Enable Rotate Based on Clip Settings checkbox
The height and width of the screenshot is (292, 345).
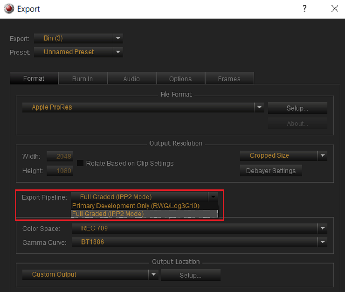pos(80,163)
